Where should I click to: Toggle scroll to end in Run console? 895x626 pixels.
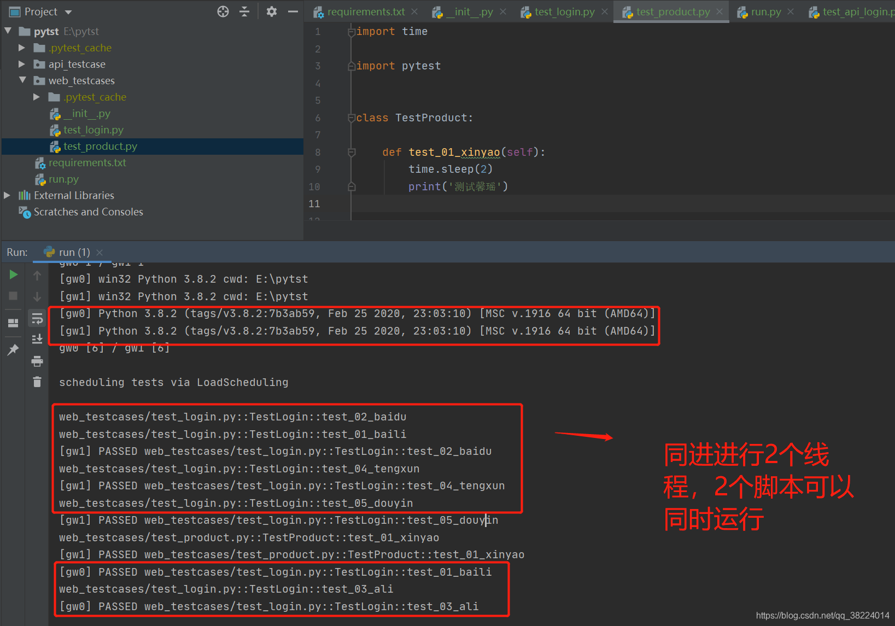click(37, 339)
